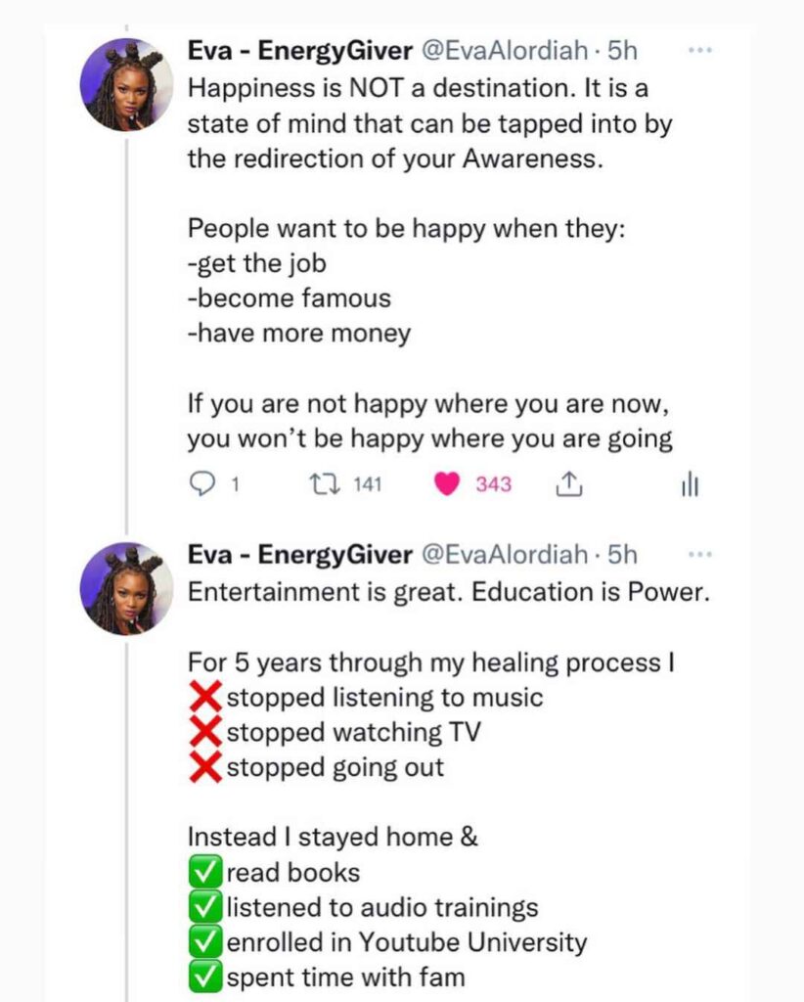The height and width of the screenshot is (1002, 804).
Task: Open Eva - EnergyGiver profile name, first tweet
Action: 299,50
